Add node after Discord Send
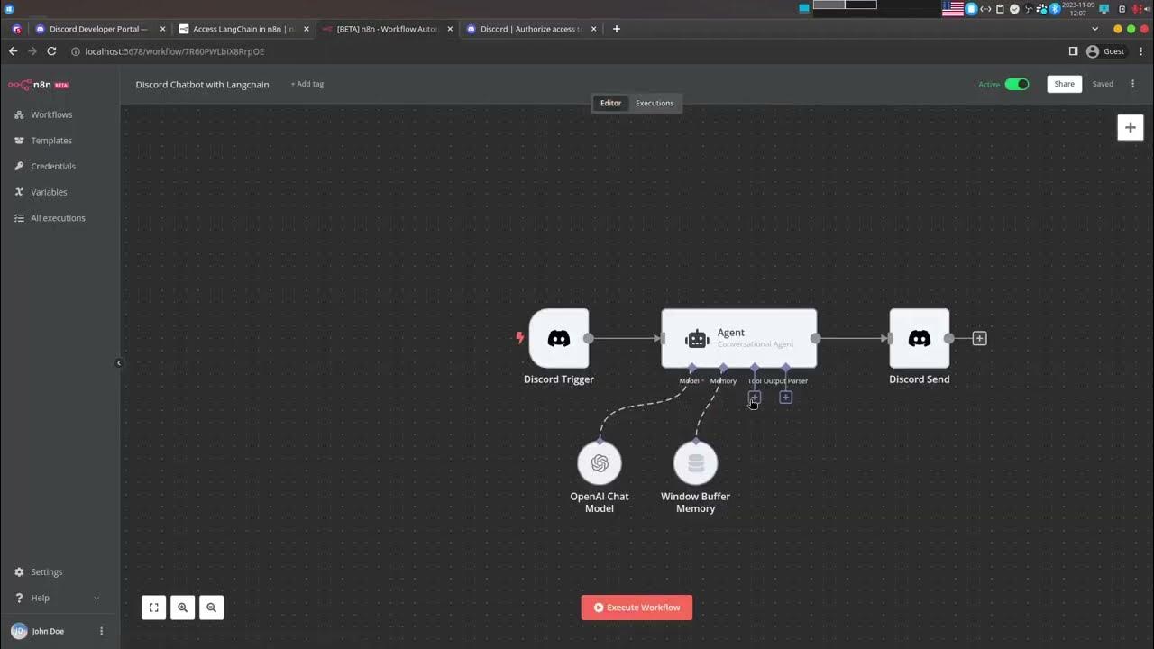This screenshot has height=649, width=1154. pos(979,338)
